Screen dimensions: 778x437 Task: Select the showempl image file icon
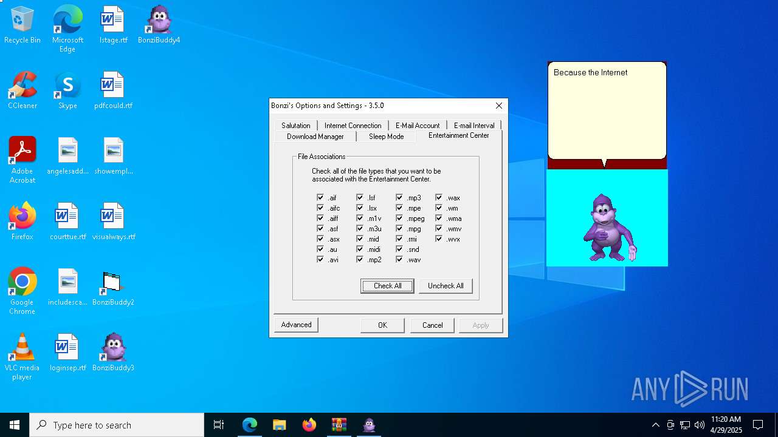[x=113, y=156]
